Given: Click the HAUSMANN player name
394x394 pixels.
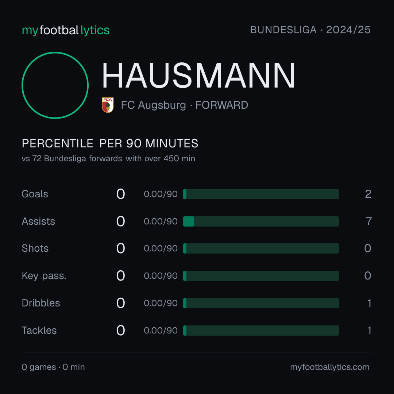Looking at the screenshot, I should tap(198, 76).
